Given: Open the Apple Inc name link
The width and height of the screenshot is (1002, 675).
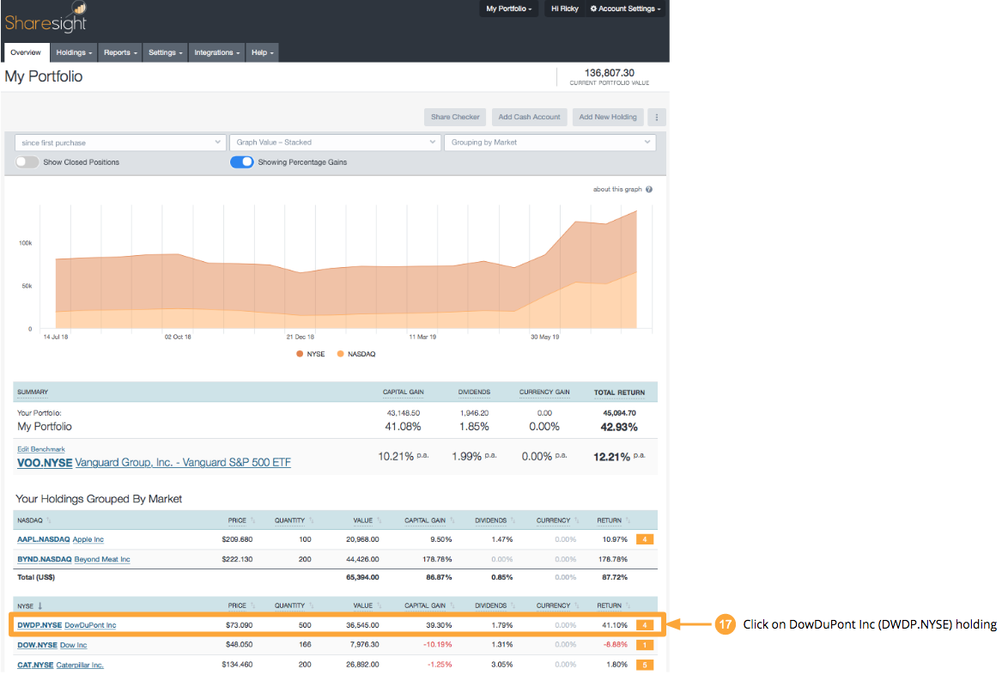Looking at the screenshot, I should coord(88,539).
